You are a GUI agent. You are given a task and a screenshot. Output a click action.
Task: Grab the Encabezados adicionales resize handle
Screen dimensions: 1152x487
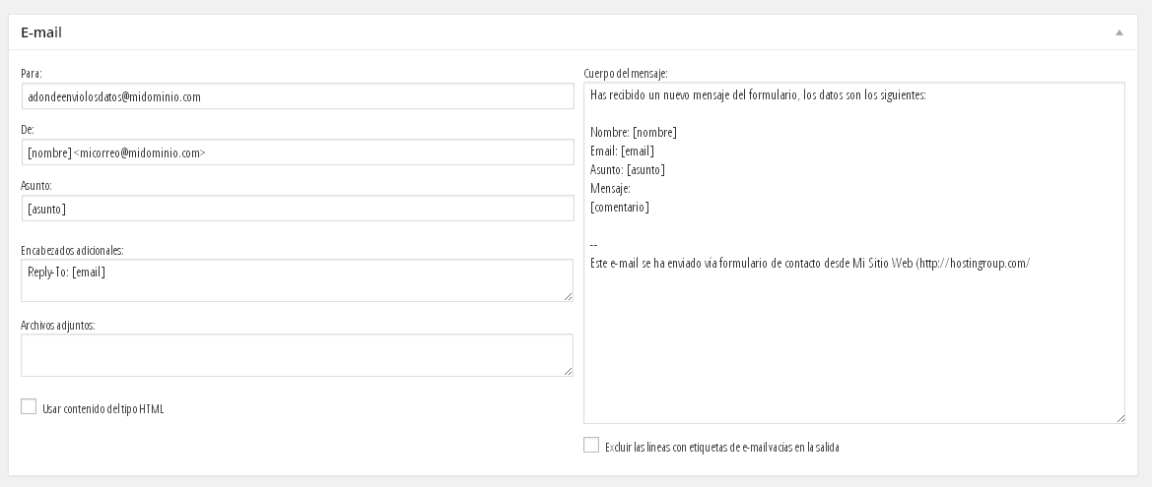568,296
